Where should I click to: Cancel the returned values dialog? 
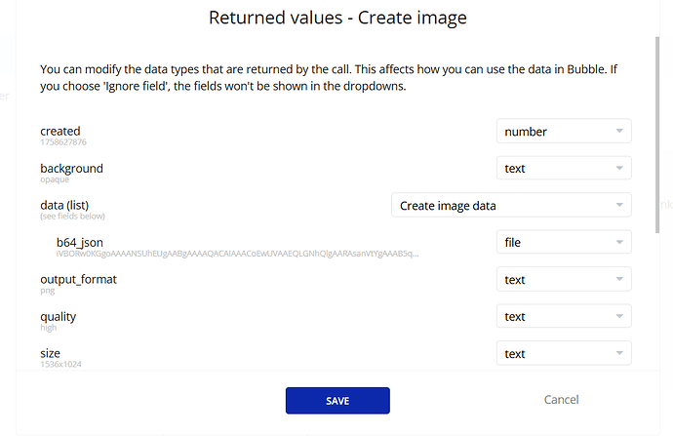561,400
